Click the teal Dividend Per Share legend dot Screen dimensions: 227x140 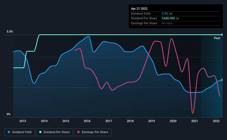tap(40, 132)
